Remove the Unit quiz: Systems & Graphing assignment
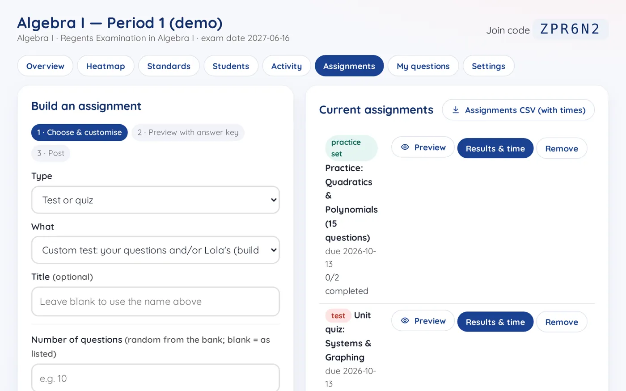This screenshot has width=626, height=391. (x=562, y=322)
